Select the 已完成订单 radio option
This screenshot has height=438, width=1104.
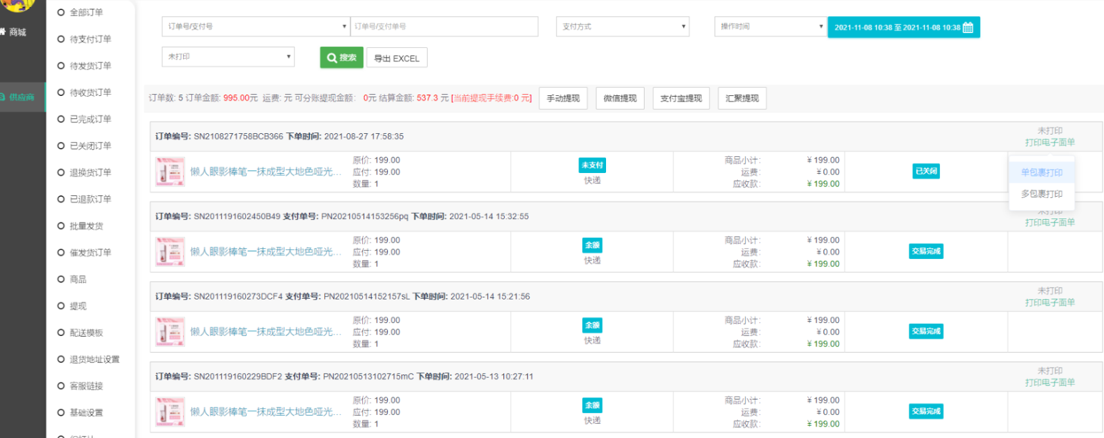tap(61, 119)
